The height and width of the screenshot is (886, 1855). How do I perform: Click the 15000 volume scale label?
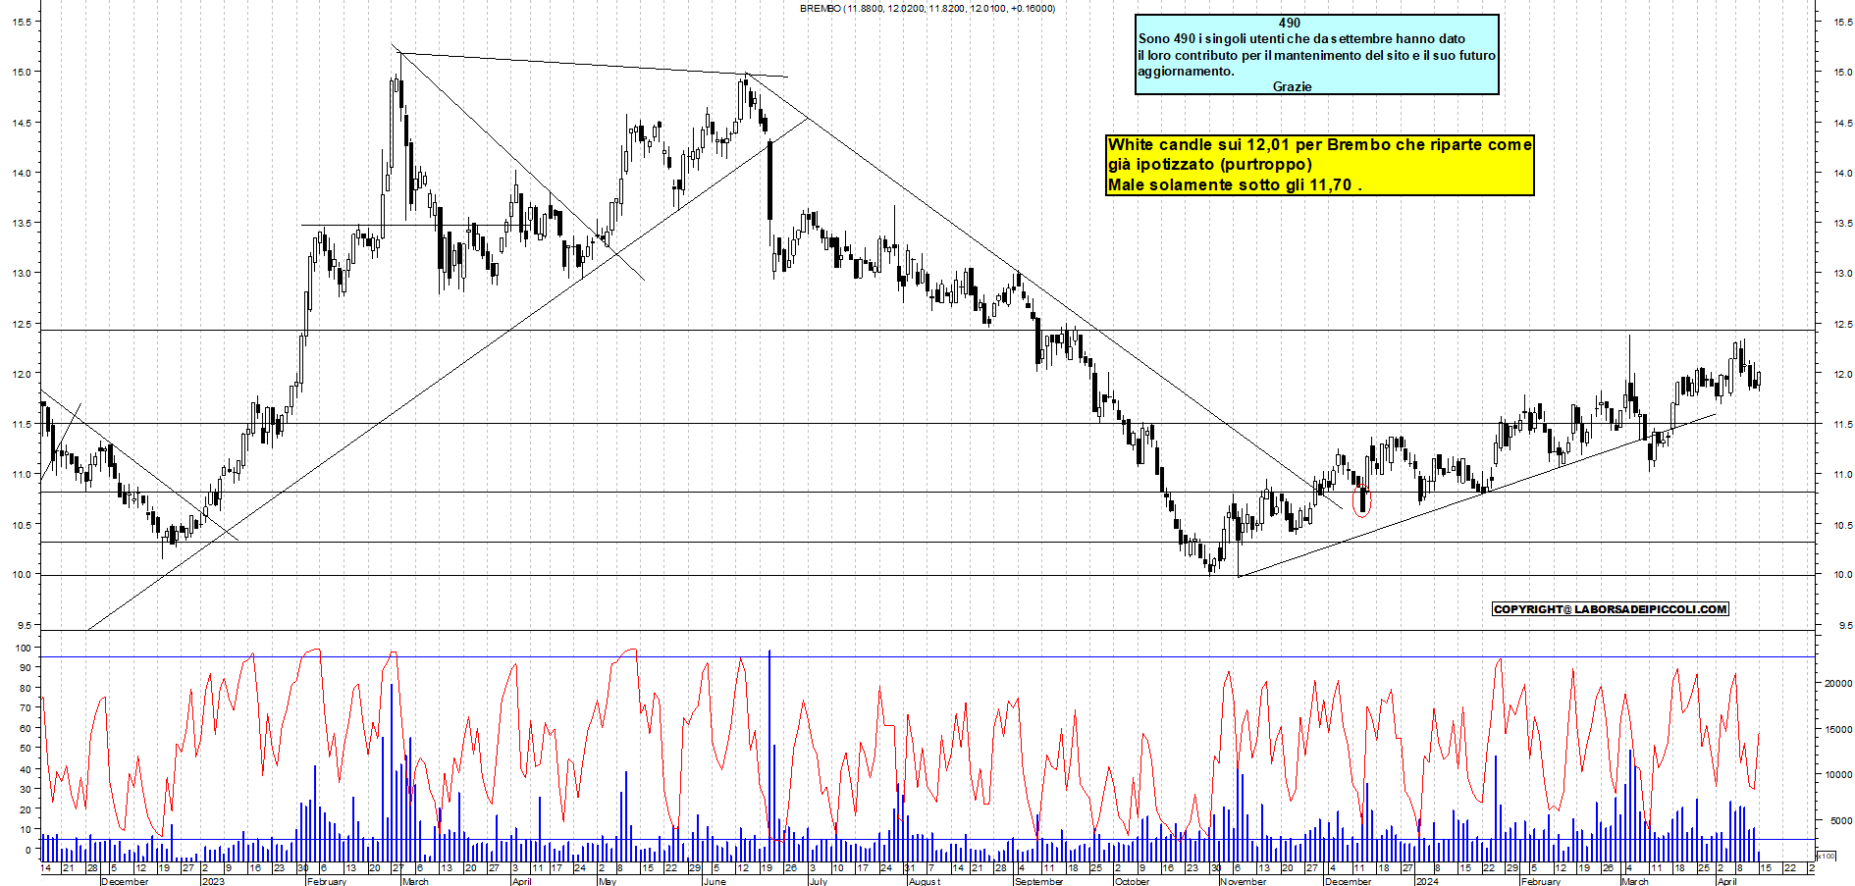pos(1837,730)
